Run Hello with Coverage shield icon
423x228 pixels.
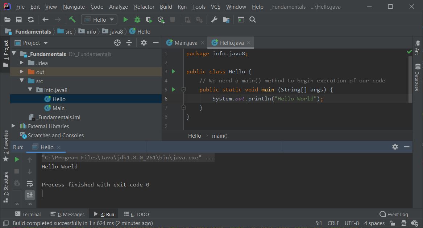point(149,20)
